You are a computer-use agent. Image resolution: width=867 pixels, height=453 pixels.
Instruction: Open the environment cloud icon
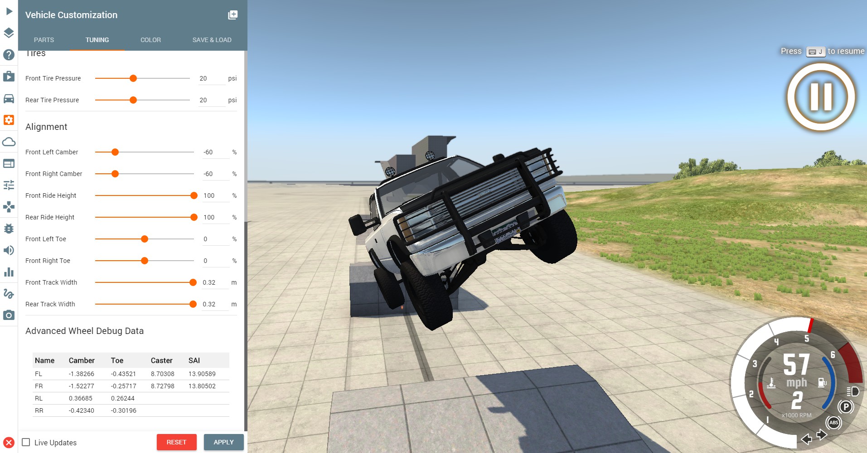click(x=9, y=142)
